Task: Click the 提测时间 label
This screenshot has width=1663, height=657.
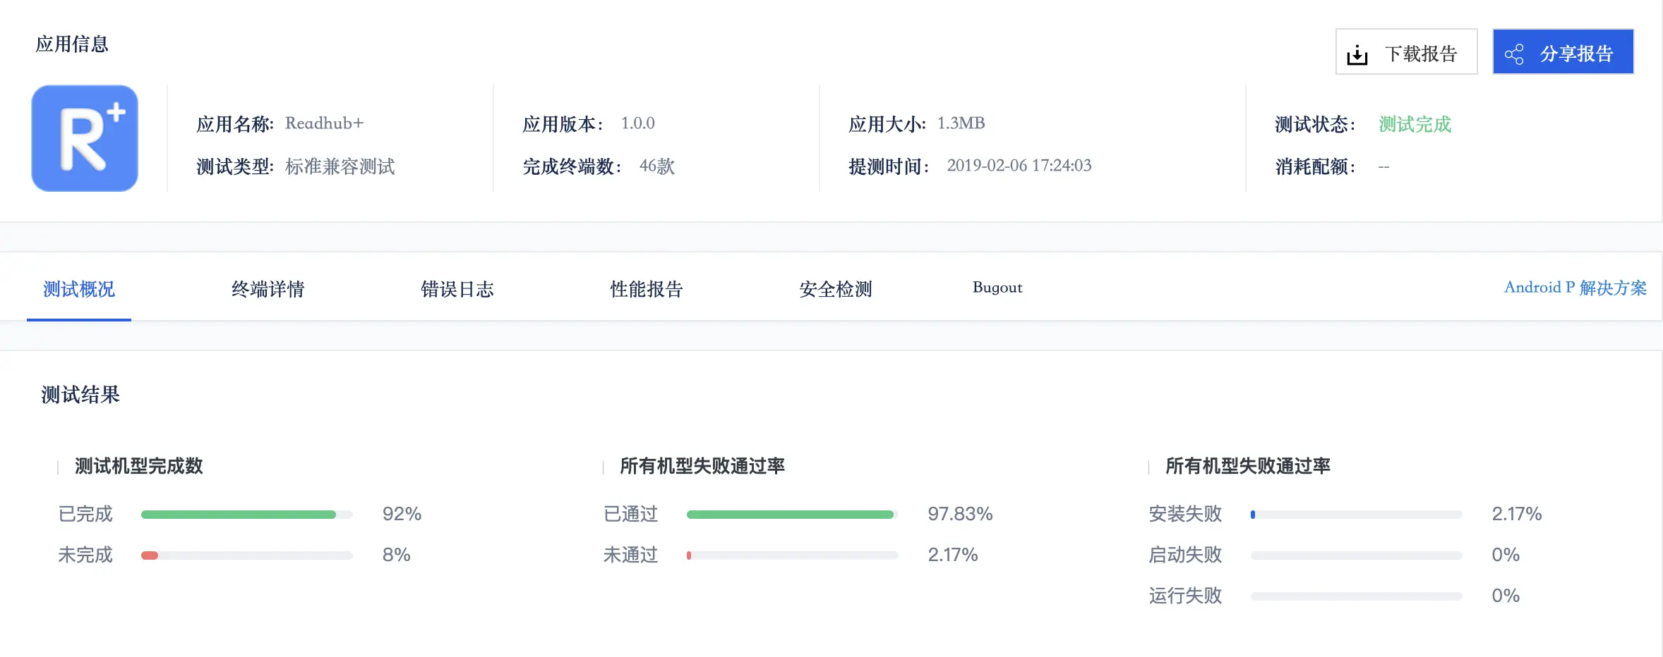Action: [889, 166]
